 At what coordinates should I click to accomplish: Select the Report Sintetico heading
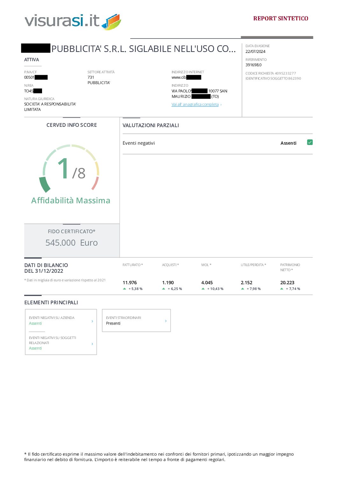pos(281,18)
